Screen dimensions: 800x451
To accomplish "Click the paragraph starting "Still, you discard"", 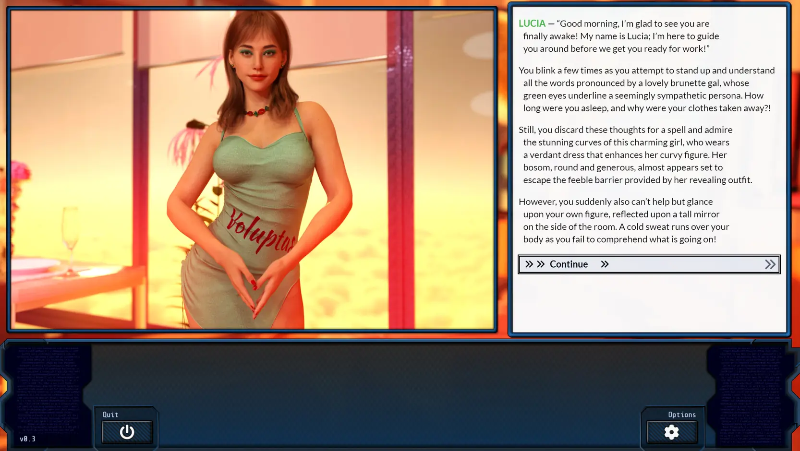I will click(x=634, y=154).
